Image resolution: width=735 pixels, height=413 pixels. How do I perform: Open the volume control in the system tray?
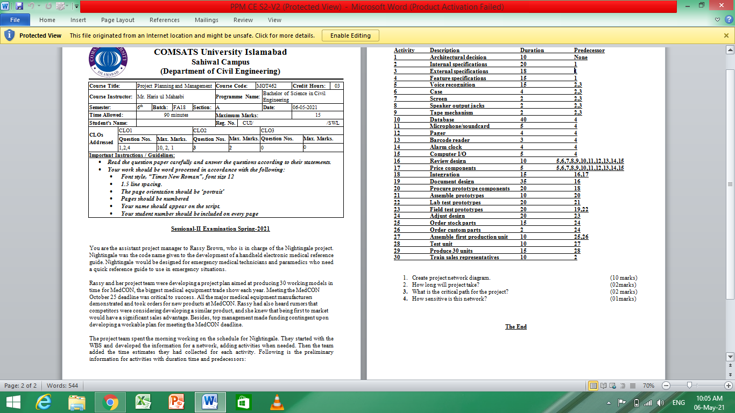[x=660, y=402]
